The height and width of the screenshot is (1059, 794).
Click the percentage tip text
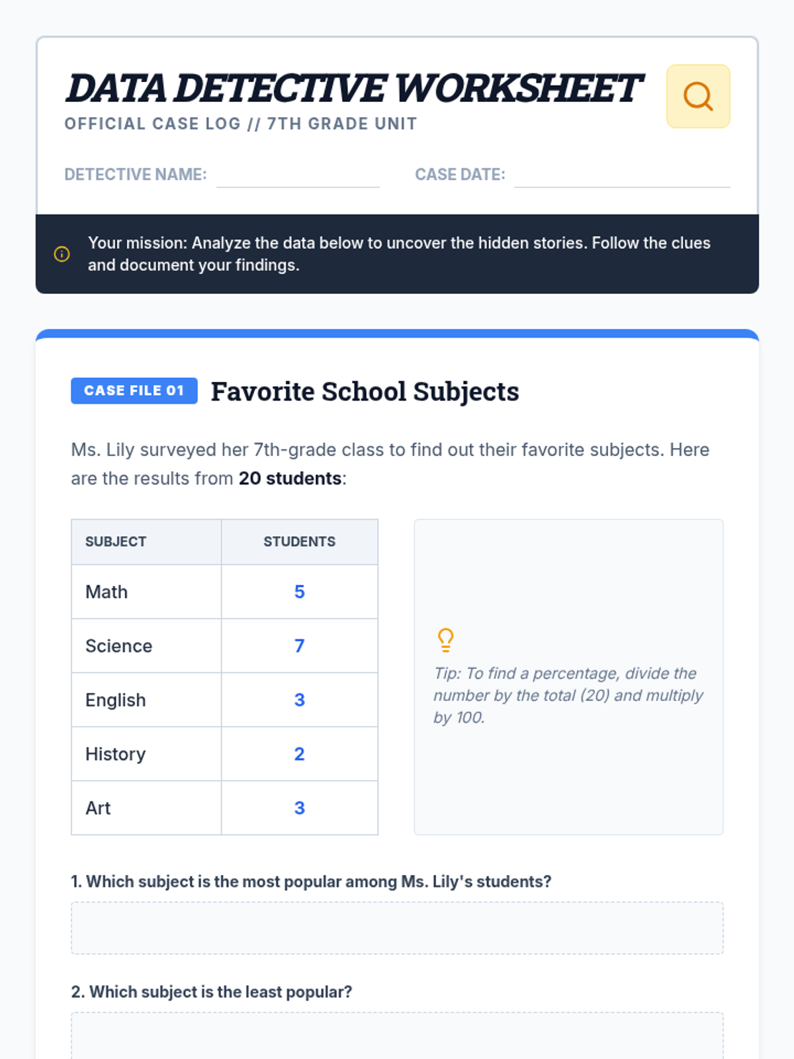pos(568,695)
